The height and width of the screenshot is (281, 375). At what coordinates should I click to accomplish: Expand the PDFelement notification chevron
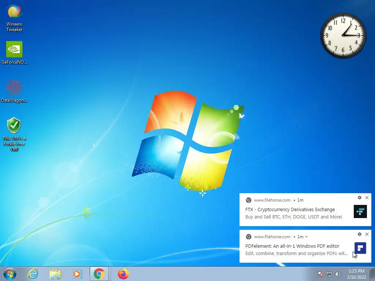(x=307, y=237)
